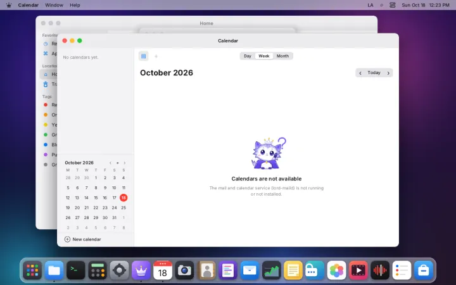Screen dimensions: 456x285
Task: Open voice recorder waveform icon in dock
Action: tap(380, 270)
